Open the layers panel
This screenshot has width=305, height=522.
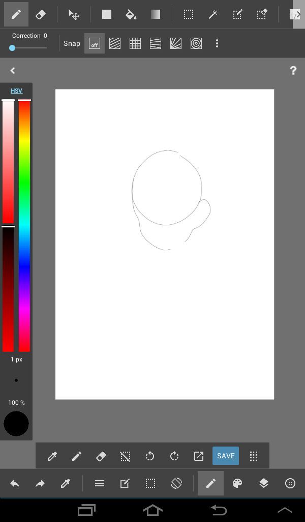(263, 483)
